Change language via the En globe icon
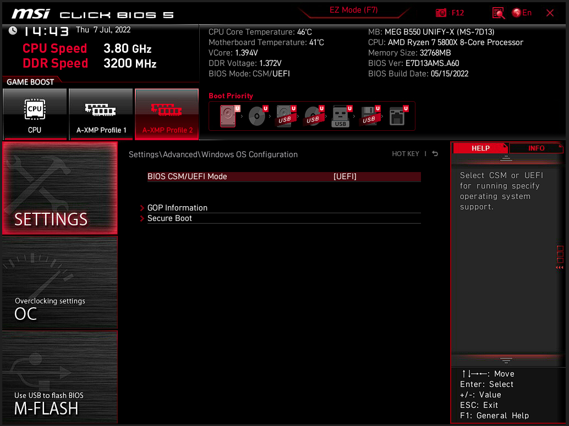This screenshot has width=569, height=426. click(522, 13)
